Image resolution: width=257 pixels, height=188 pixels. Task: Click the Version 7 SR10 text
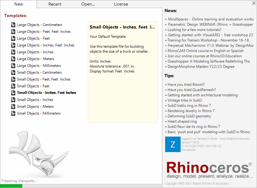pos(190,142)
